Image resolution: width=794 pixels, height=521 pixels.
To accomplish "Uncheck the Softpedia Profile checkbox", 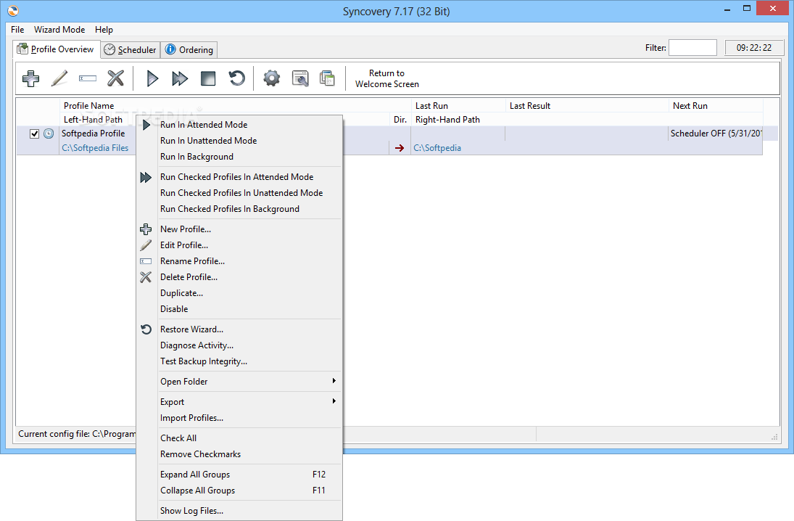I will 34,134.
